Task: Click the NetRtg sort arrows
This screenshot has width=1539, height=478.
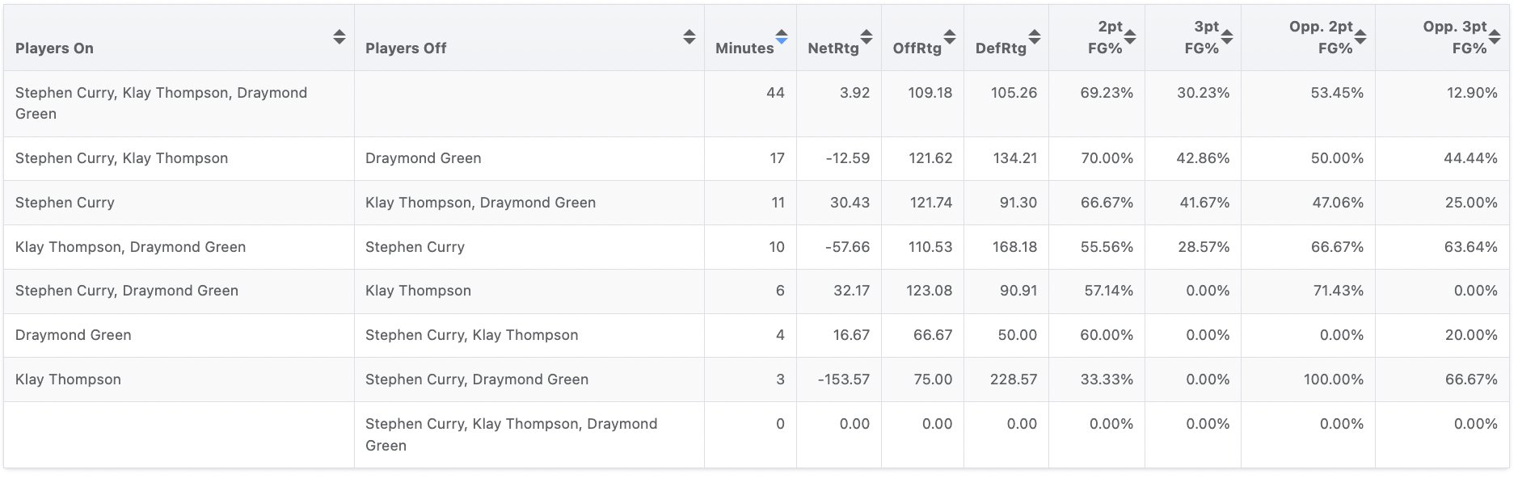Action: [x=866, y=37]
